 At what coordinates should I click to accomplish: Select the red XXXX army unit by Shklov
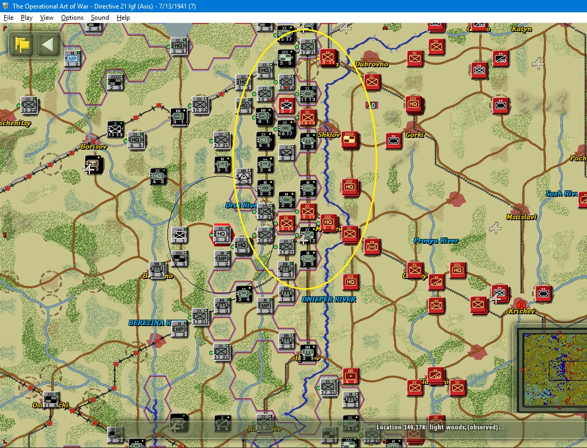tap(349, 140)
